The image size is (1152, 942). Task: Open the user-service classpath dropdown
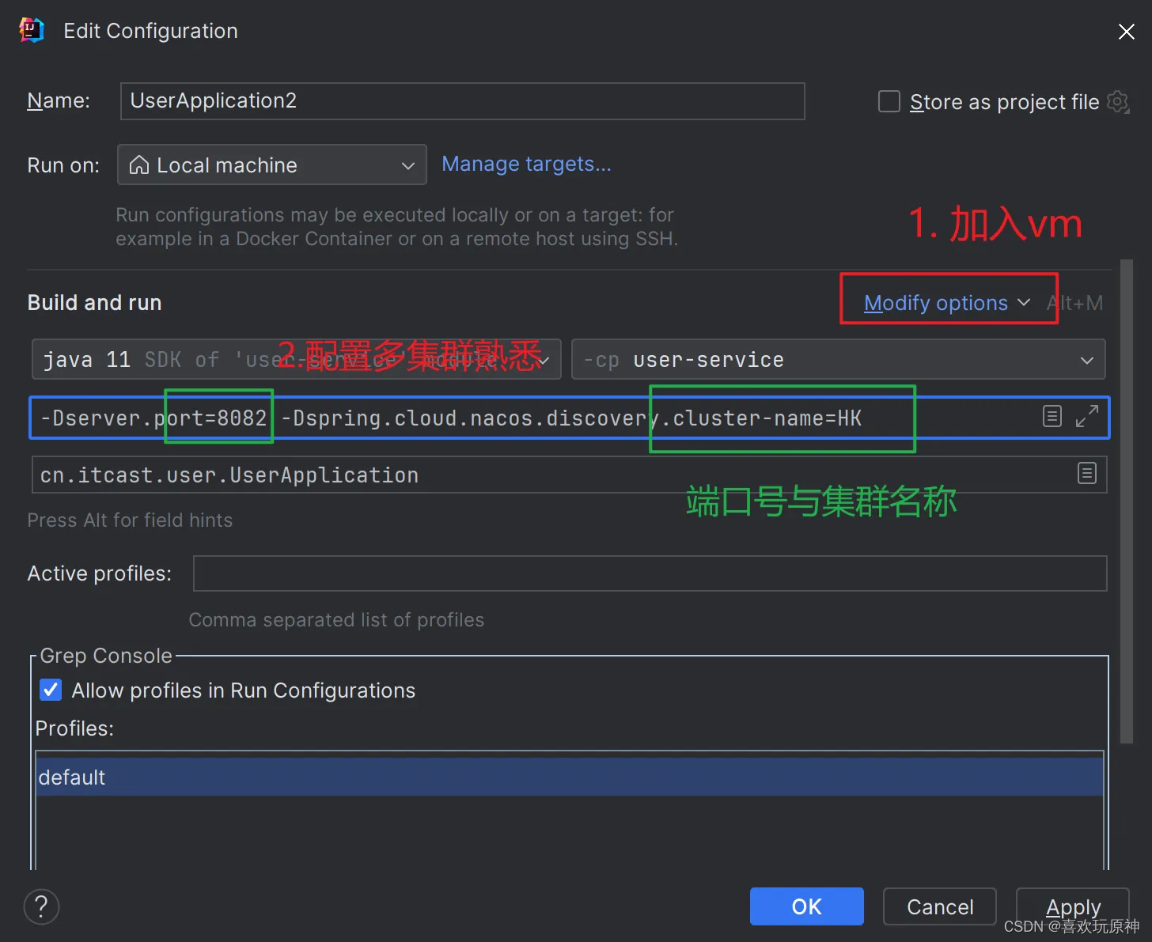[x=1087, y=359]
